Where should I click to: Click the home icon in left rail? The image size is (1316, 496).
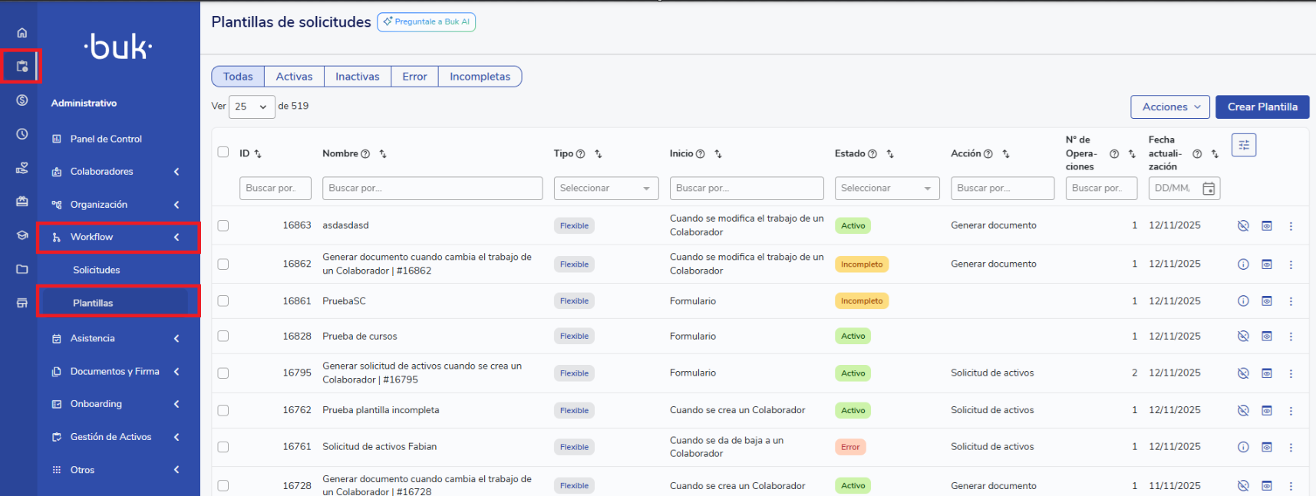click(21, 33)
